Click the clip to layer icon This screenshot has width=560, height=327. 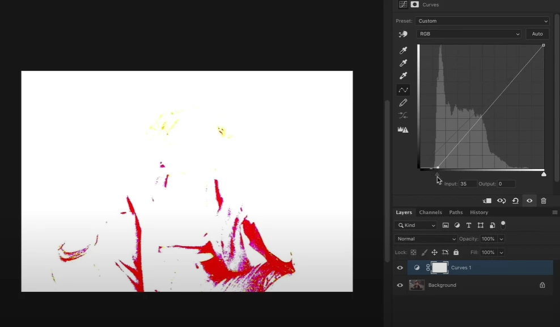tap(487, 201)
